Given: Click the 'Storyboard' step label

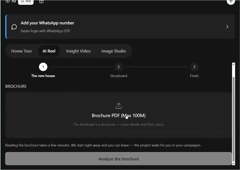Looking at the screenshot, I should pyautogui.click(x=119, y=76).
